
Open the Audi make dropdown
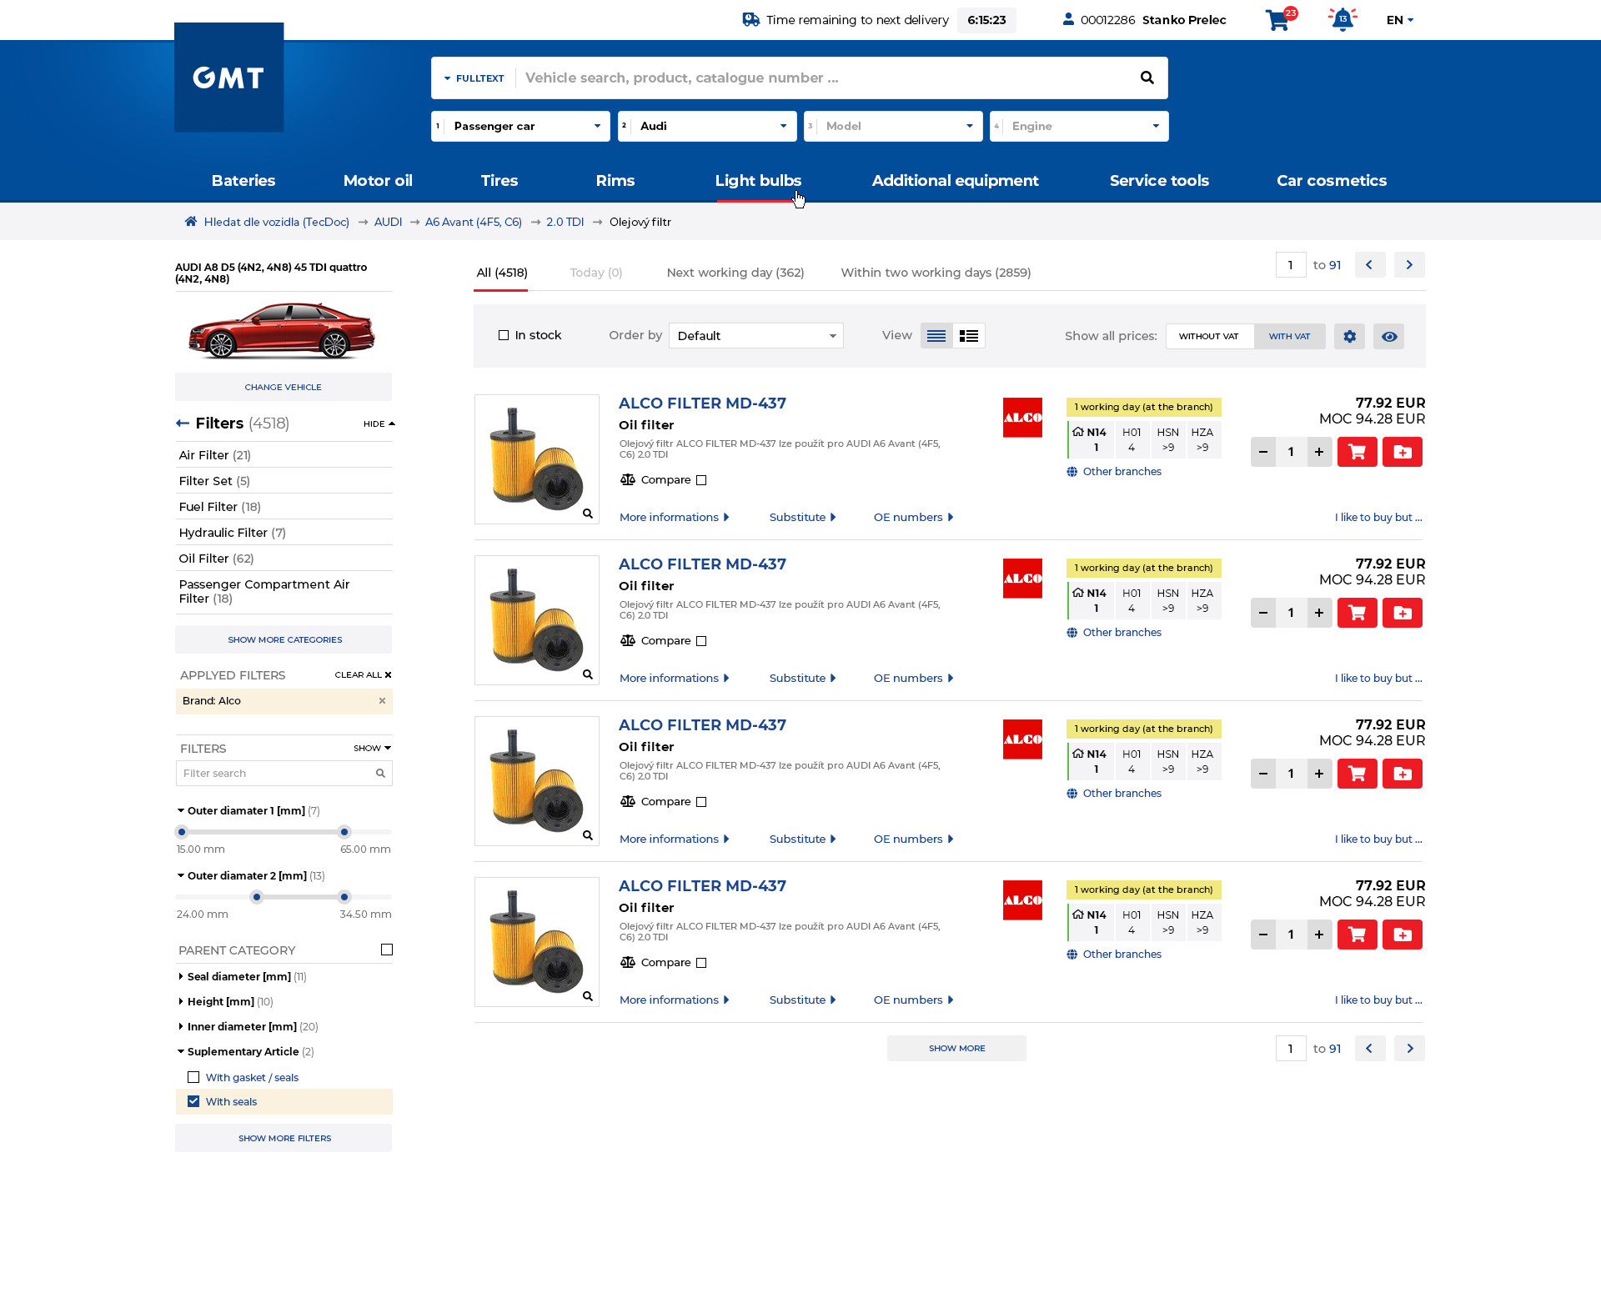pyautogui.click(x=707, y=126)
